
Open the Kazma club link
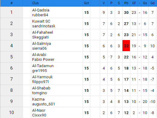coord(38,99)
